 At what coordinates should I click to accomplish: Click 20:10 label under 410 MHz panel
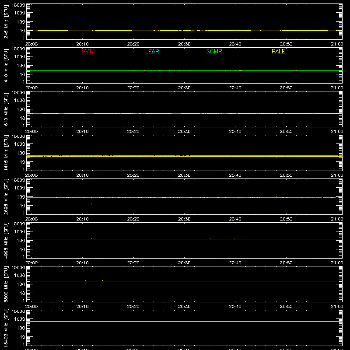point(82,88)
